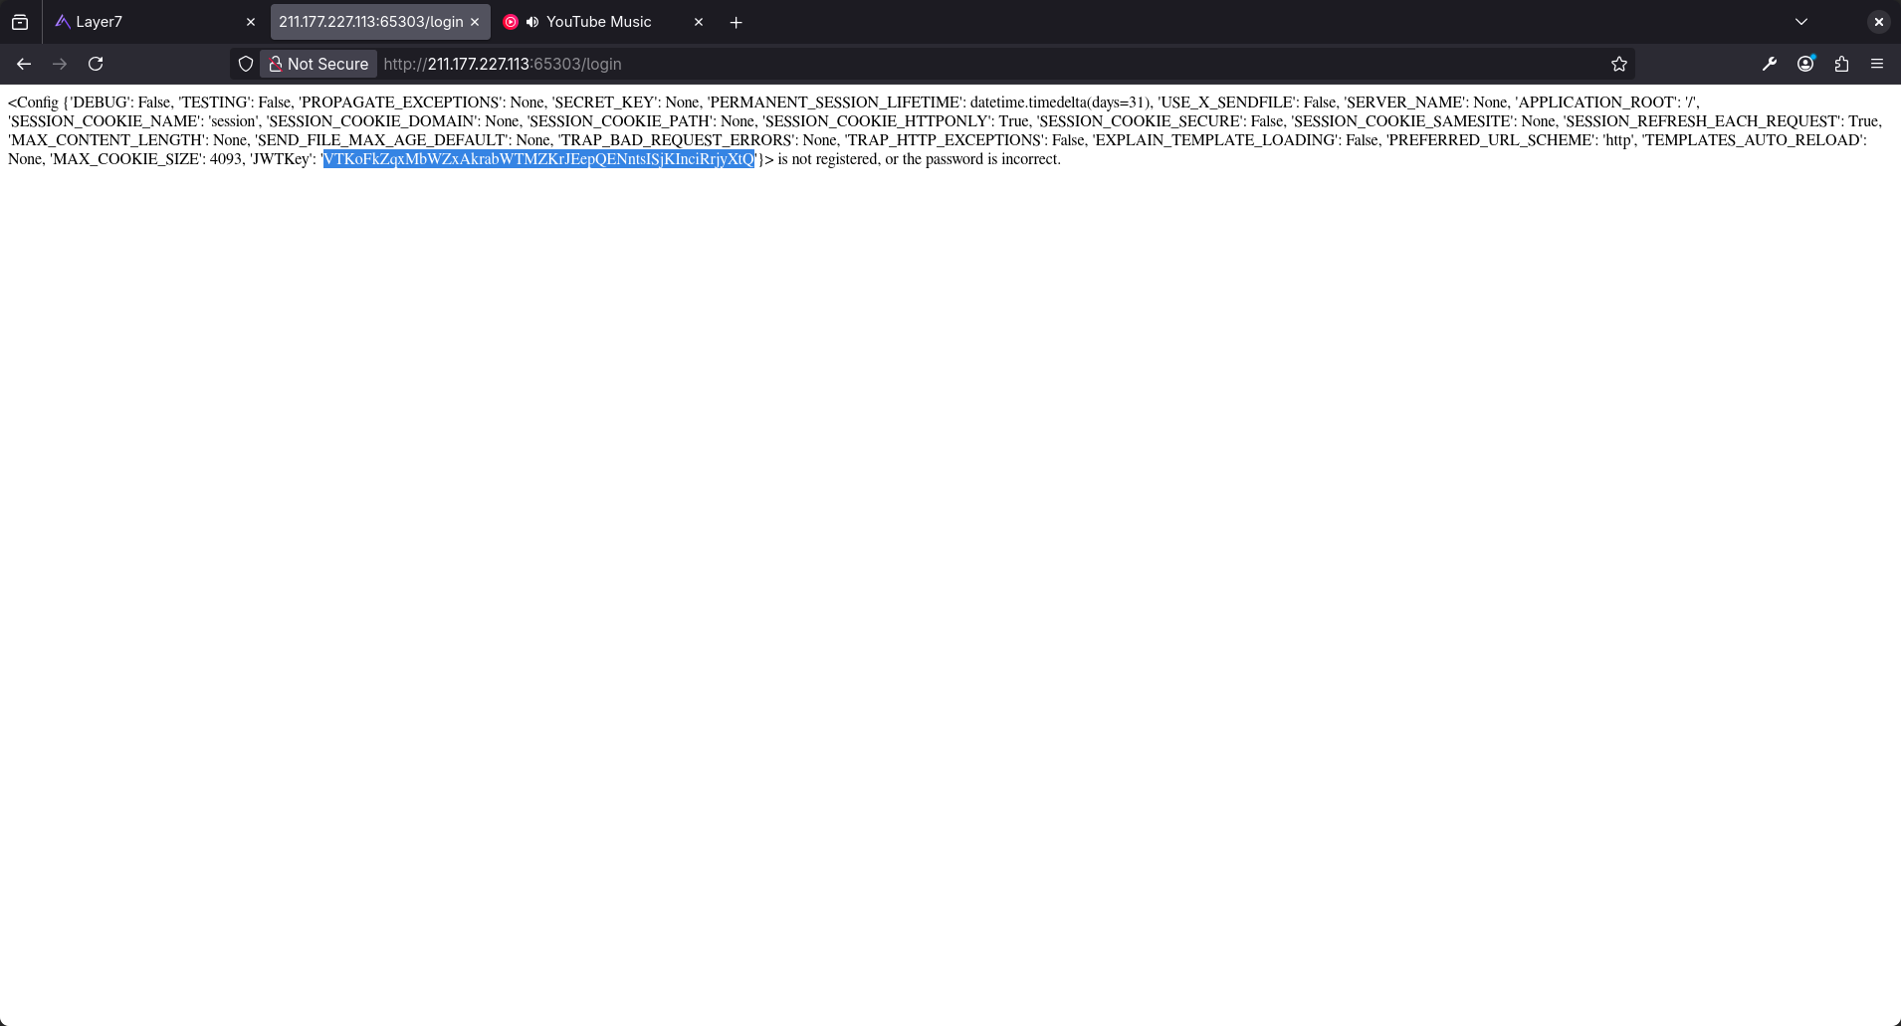Click the 'SECRET_KEY': None text
The image size is (1901, 1026).
(626, 103)
